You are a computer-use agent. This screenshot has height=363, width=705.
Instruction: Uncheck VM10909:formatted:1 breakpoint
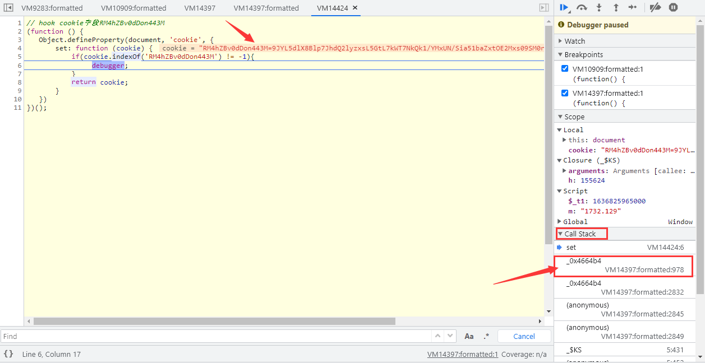click(565, 69)
